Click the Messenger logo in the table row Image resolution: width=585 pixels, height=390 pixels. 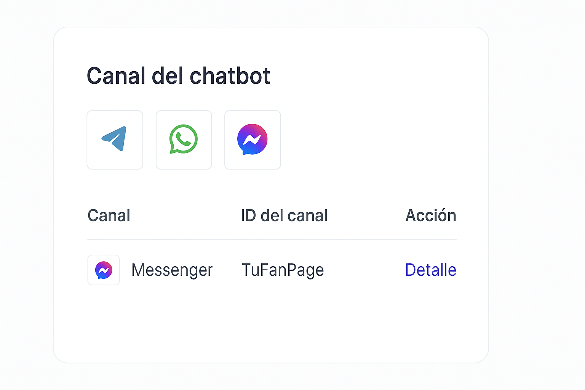tap(104, 270)
